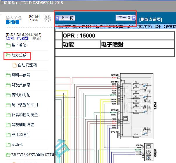Click the folder icon beside 防护装置和车门
Image resolution: width=176 pixels, height=163 pixels.
[8, 105]
